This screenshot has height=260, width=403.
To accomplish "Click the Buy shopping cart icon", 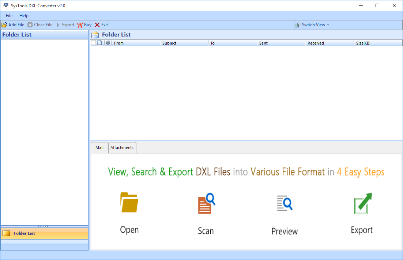I will [80, 24].
